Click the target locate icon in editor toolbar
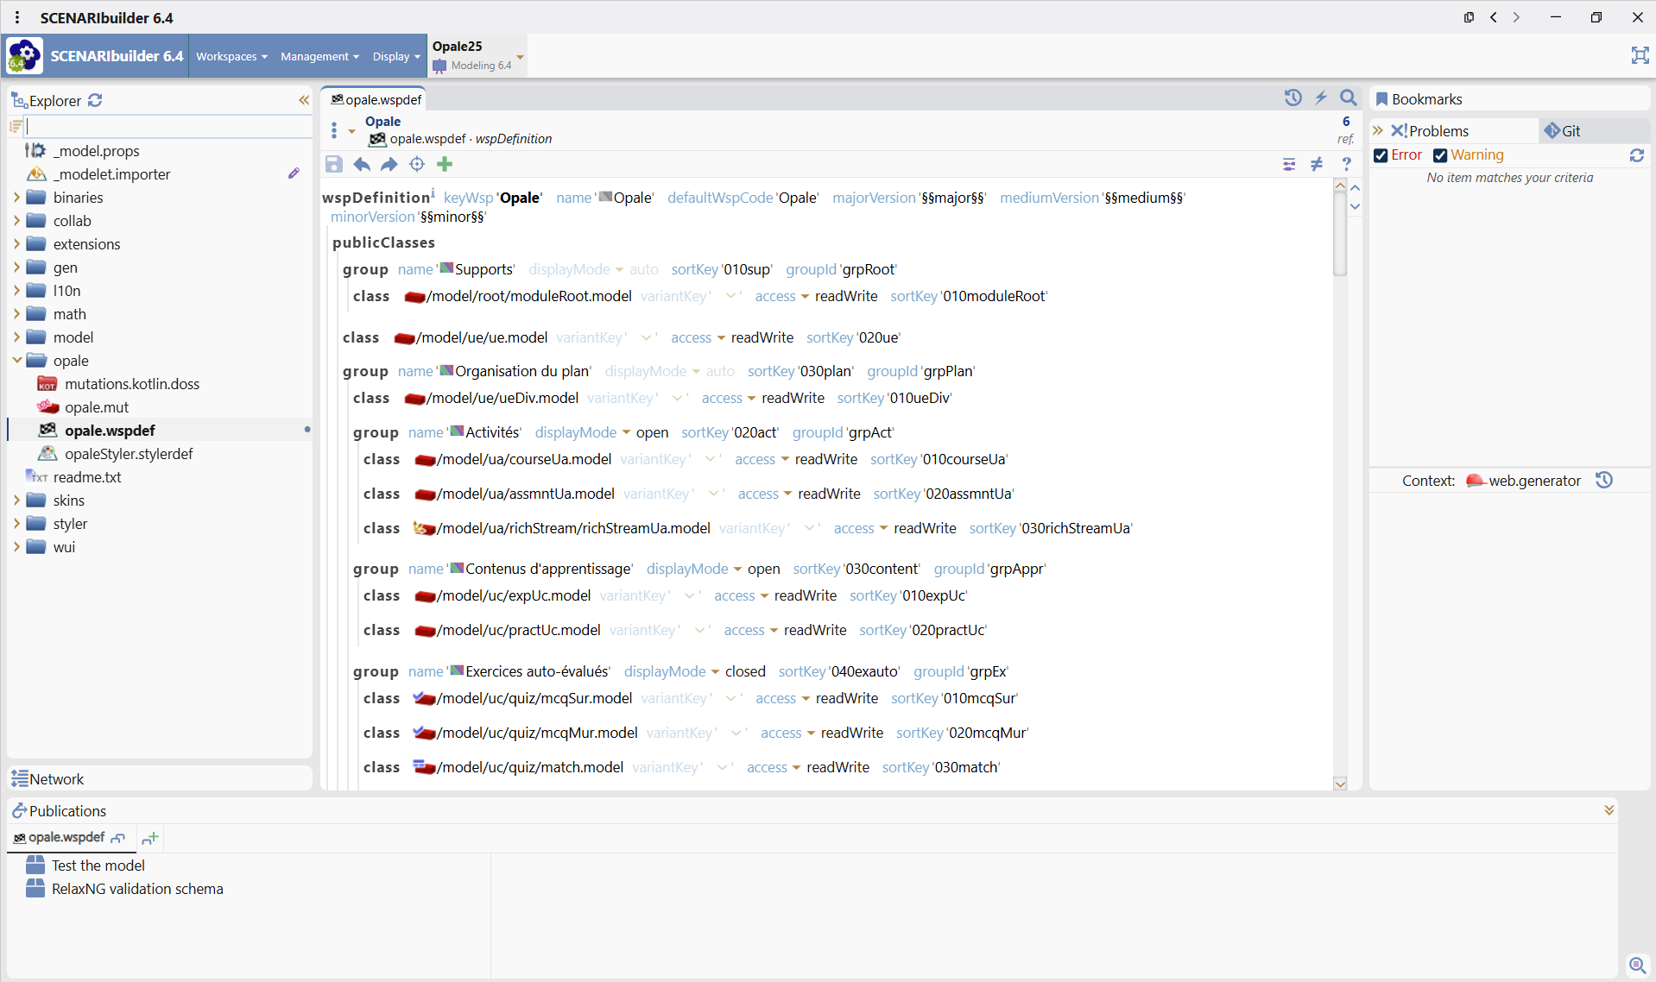Screen dimensions: 1656x982 (x=417, y=164)
